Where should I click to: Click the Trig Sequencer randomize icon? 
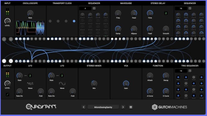(x=190, y=71)
